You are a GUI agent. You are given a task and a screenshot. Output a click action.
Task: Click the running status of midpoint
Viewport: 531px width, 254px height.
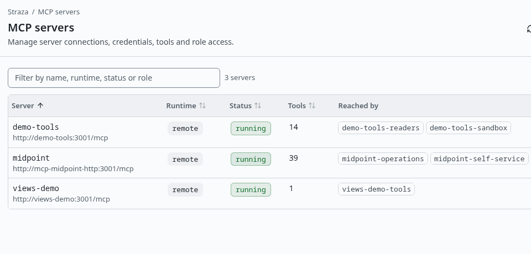point(251,159)
